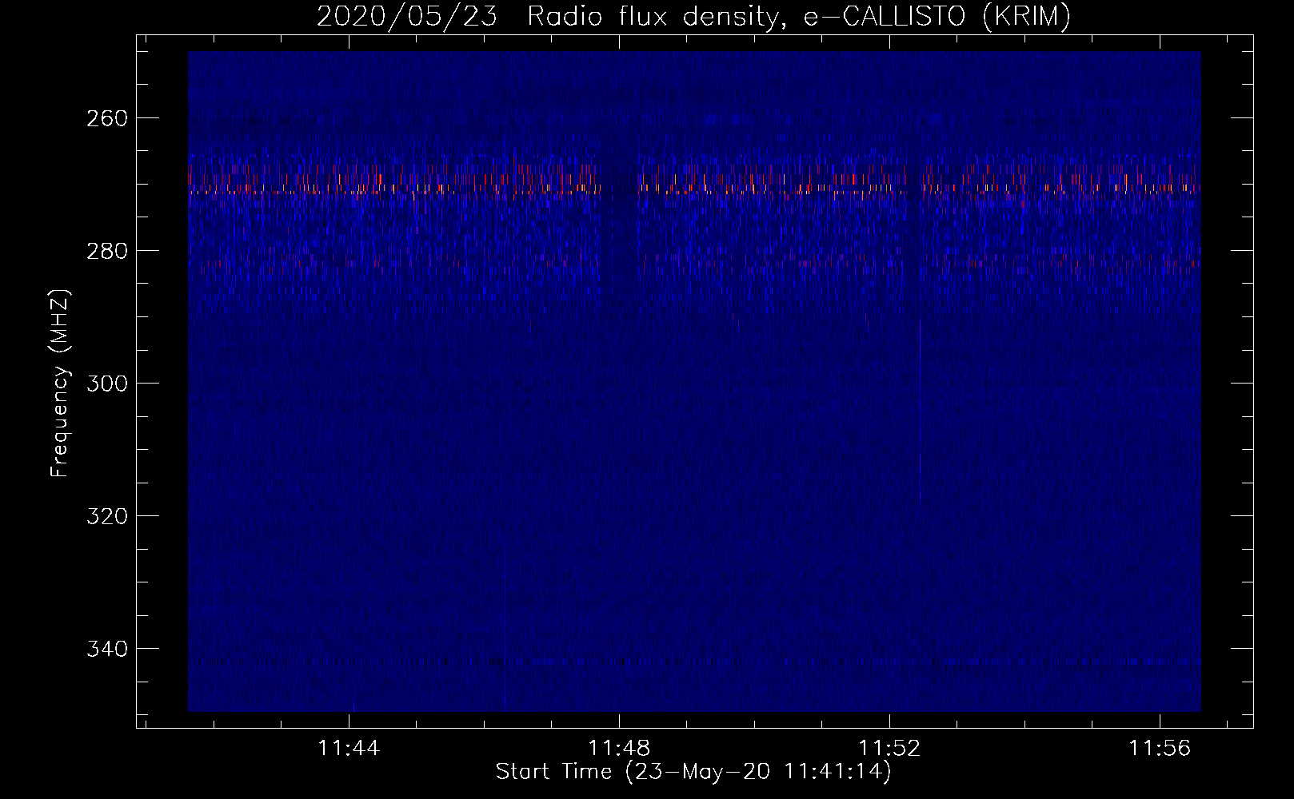
Task: Click the 280 frequency tick label
Action: pyautogui.click(x=106, y=251)
